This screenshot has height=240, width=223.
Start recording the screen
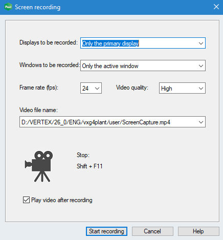pyautogui.click(x=106, y=231)
